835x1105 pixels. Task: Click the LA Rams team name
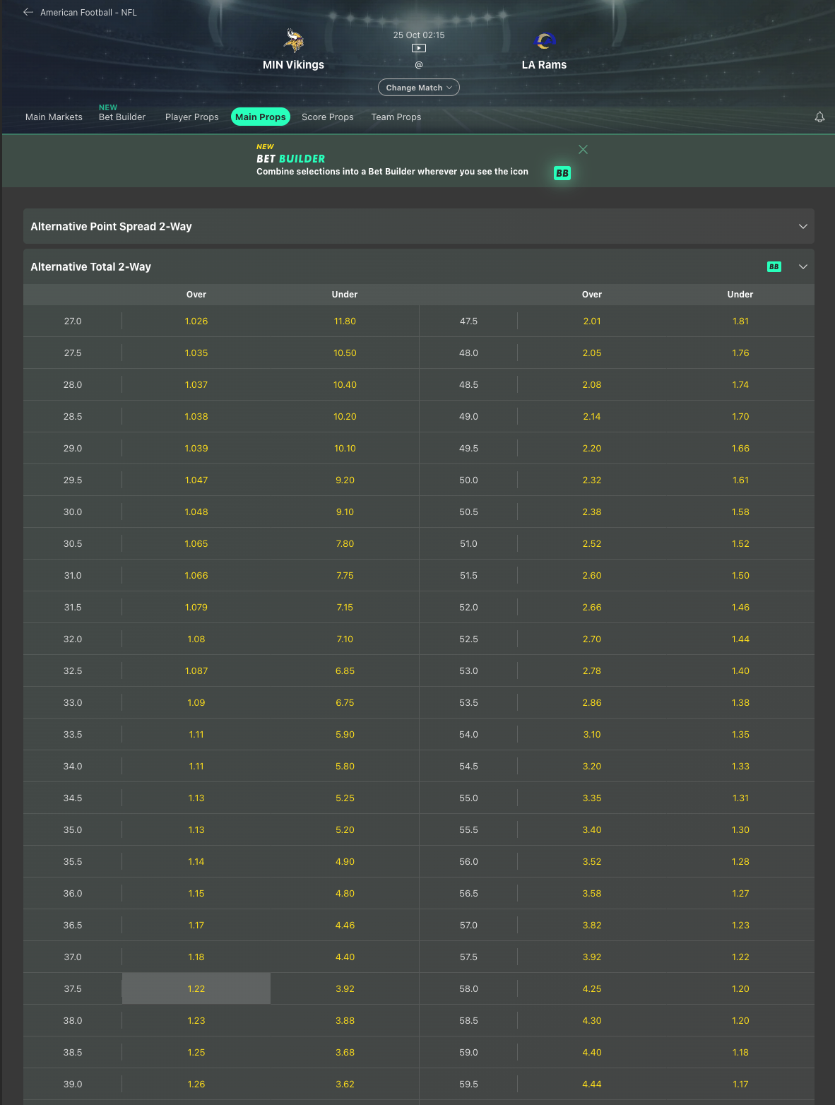(x=544, y=65)
